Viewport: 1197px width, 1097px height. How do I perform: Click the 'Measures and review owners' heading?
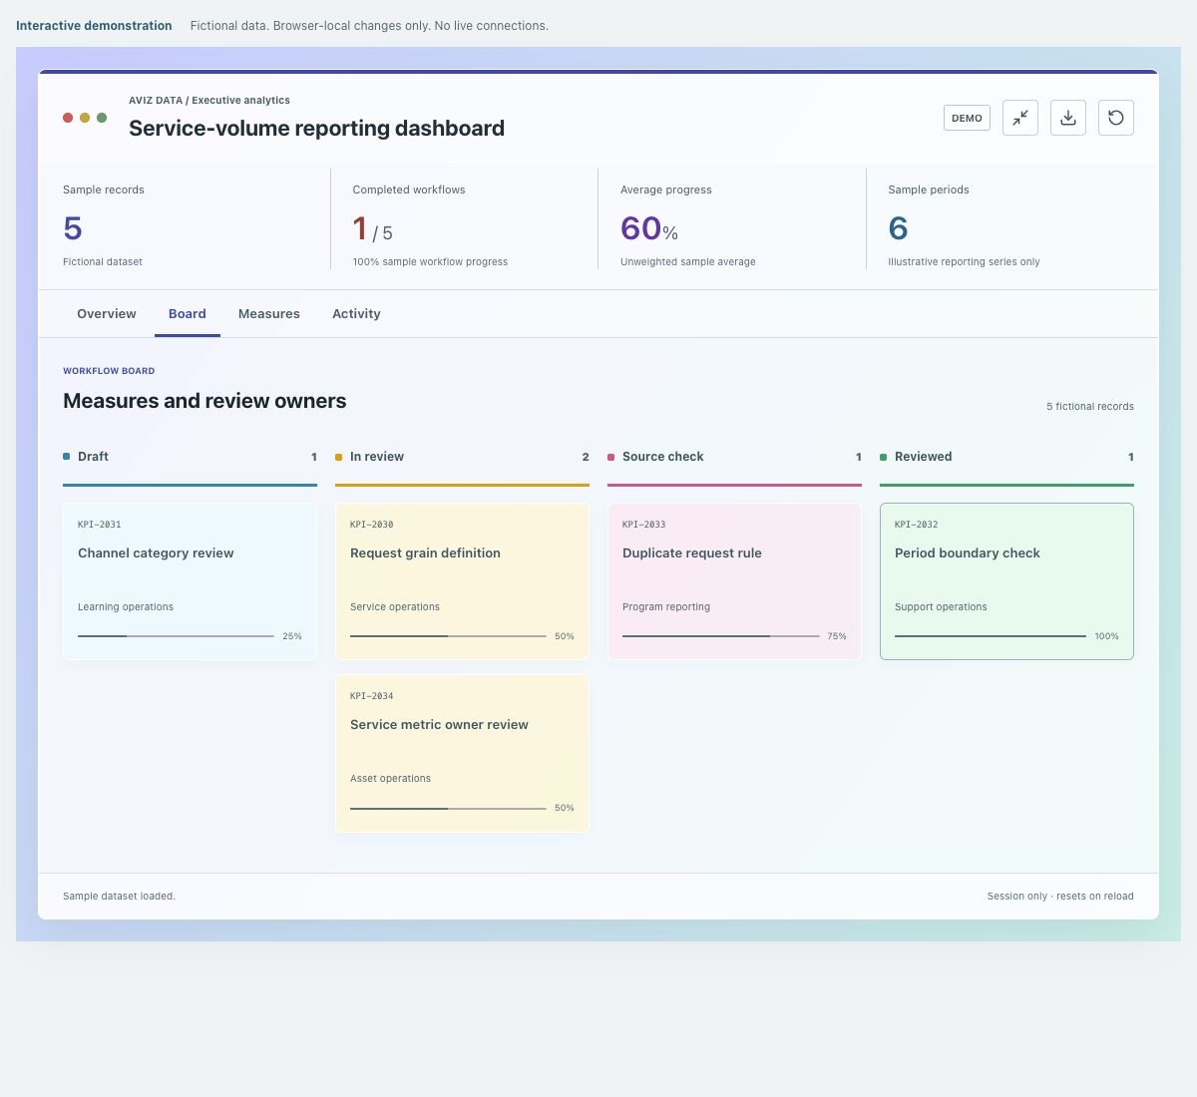204,401
